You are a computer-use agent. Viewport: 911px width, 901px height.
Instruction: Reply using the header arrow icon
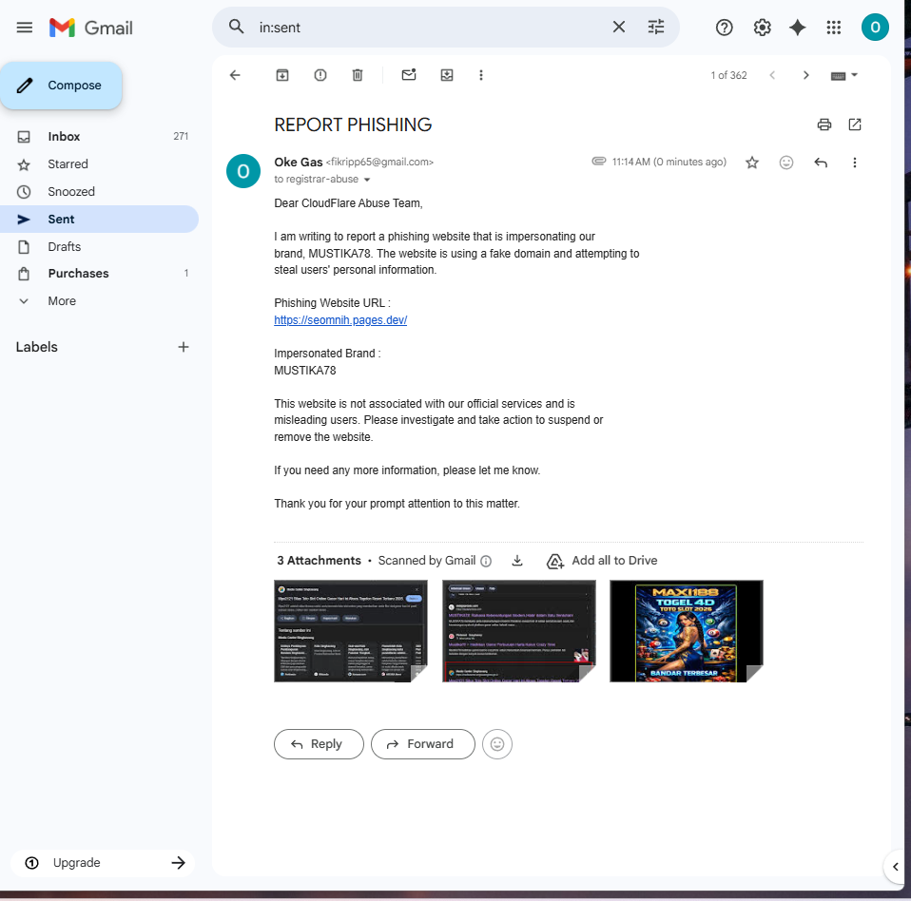(821, 163)
